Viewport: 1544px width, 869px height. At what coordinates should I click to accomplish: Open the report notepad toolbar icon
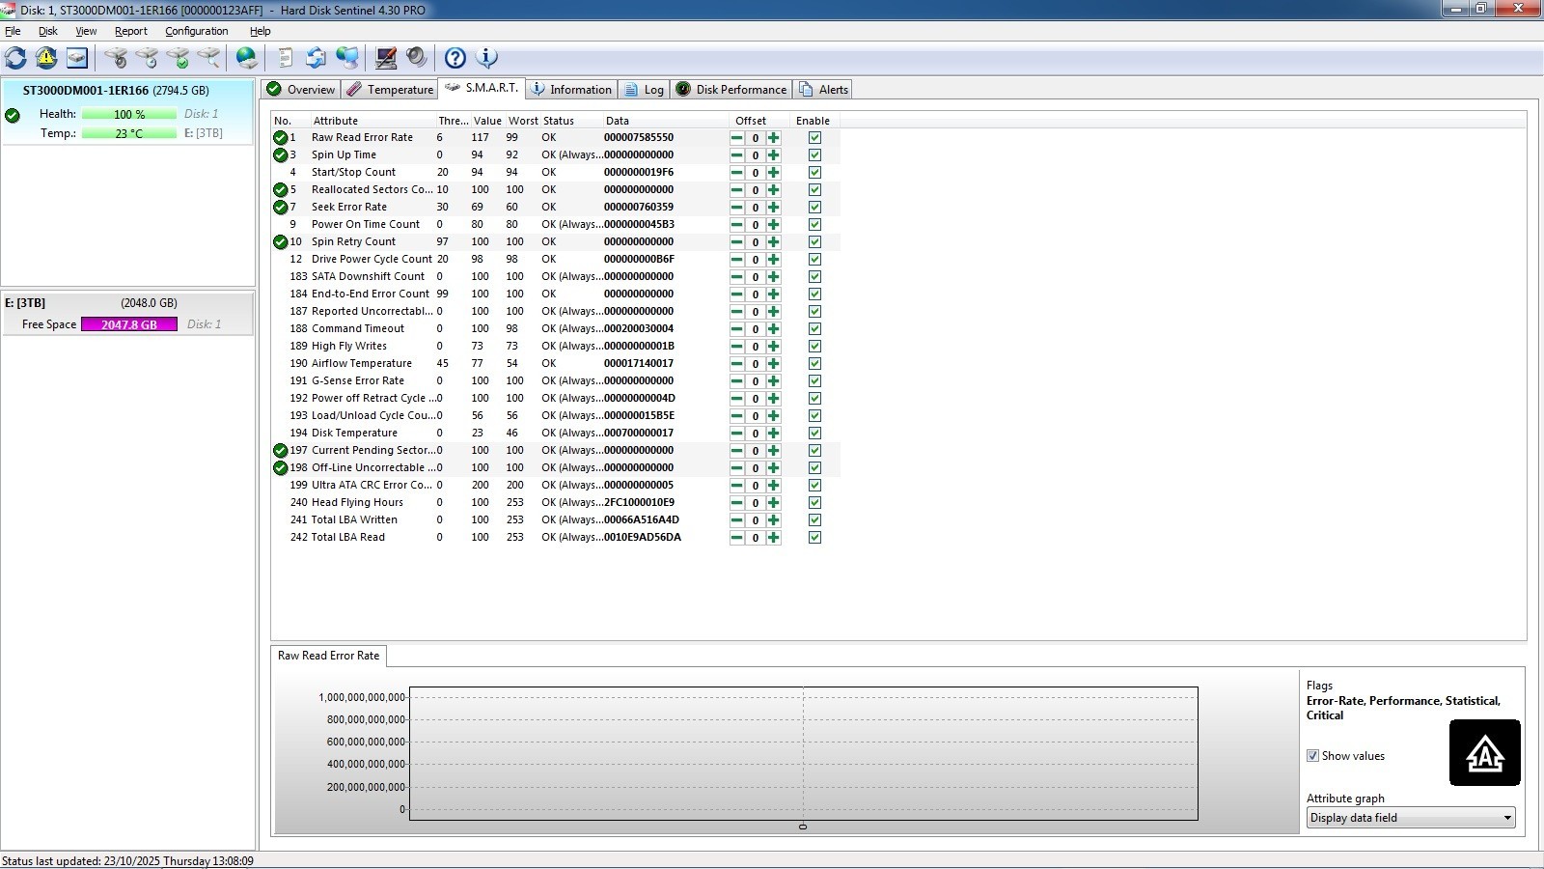pyautogui.click(x=286, y=58)
